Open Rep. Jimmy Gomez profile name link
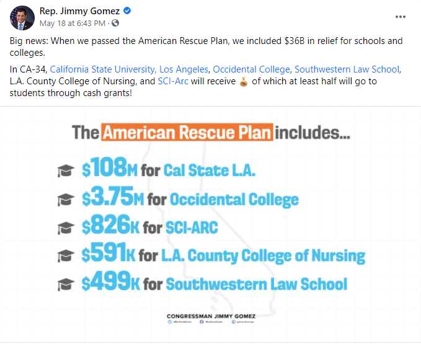The width and height of the screenshot is (421, 344). [x=79, y=11]
